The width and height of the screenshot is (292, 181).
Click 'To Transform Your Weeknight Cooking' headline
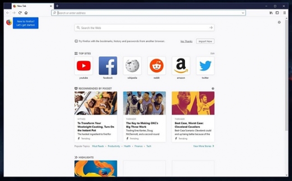click(96, 127)
